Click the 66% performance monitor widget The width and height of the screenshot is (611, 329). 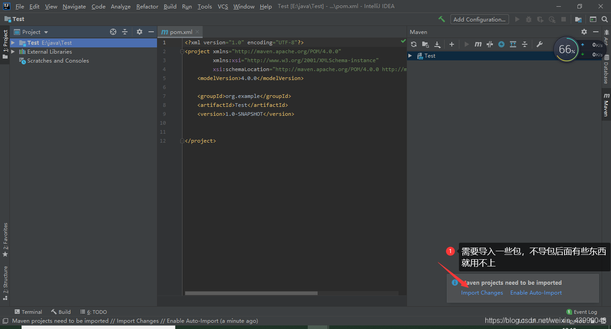566,49
